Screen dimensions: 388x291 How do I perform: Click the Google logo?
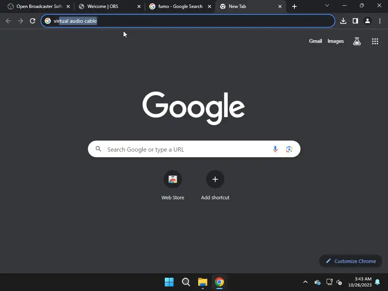194,108
